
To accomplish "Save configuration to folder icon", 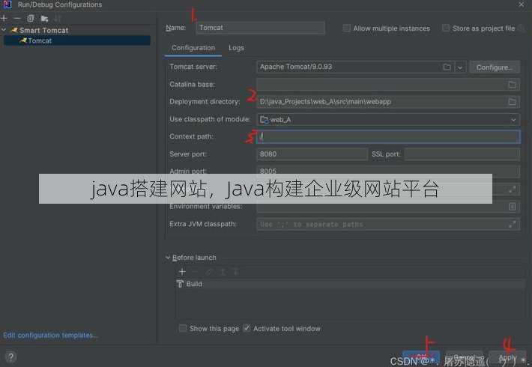I will 44,18.
